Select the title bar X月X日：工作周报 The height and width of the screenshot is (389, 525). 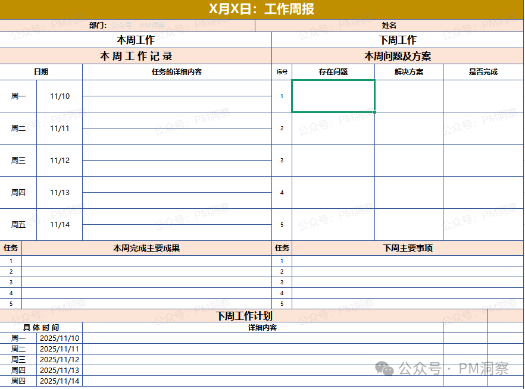click(262, 9)
